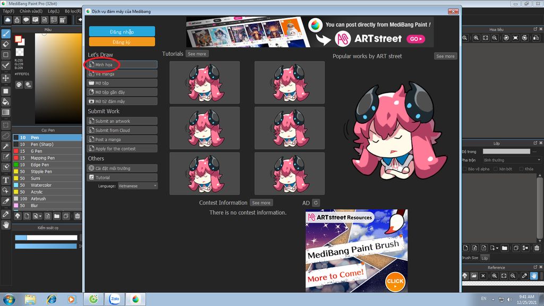Open the Bộ lọc(R) menu

coord(73,11)
